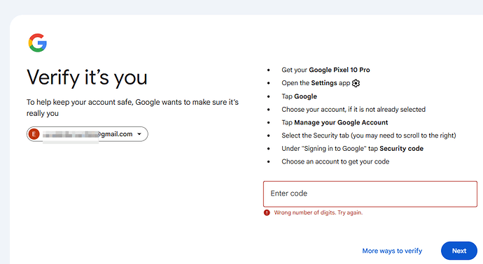
Task: Click the account chooser dropdown arrow
Action: pyautogui.click(x=139, y=134)
